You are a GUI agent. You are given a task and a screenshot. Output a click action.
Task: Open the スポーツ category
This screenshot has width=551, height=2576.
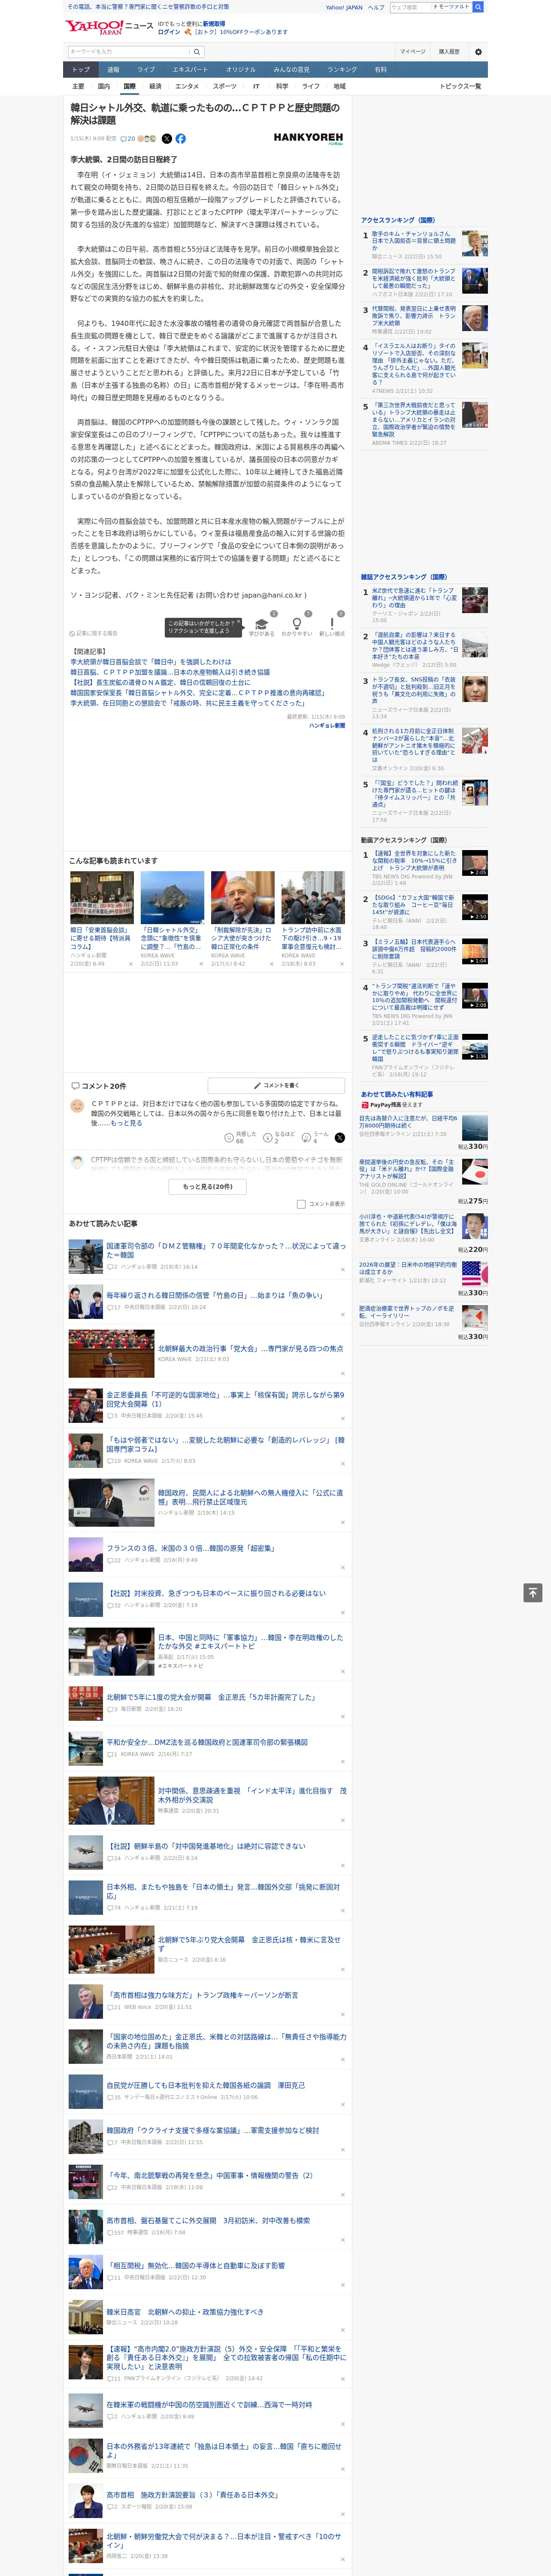[x=225, y=86]
